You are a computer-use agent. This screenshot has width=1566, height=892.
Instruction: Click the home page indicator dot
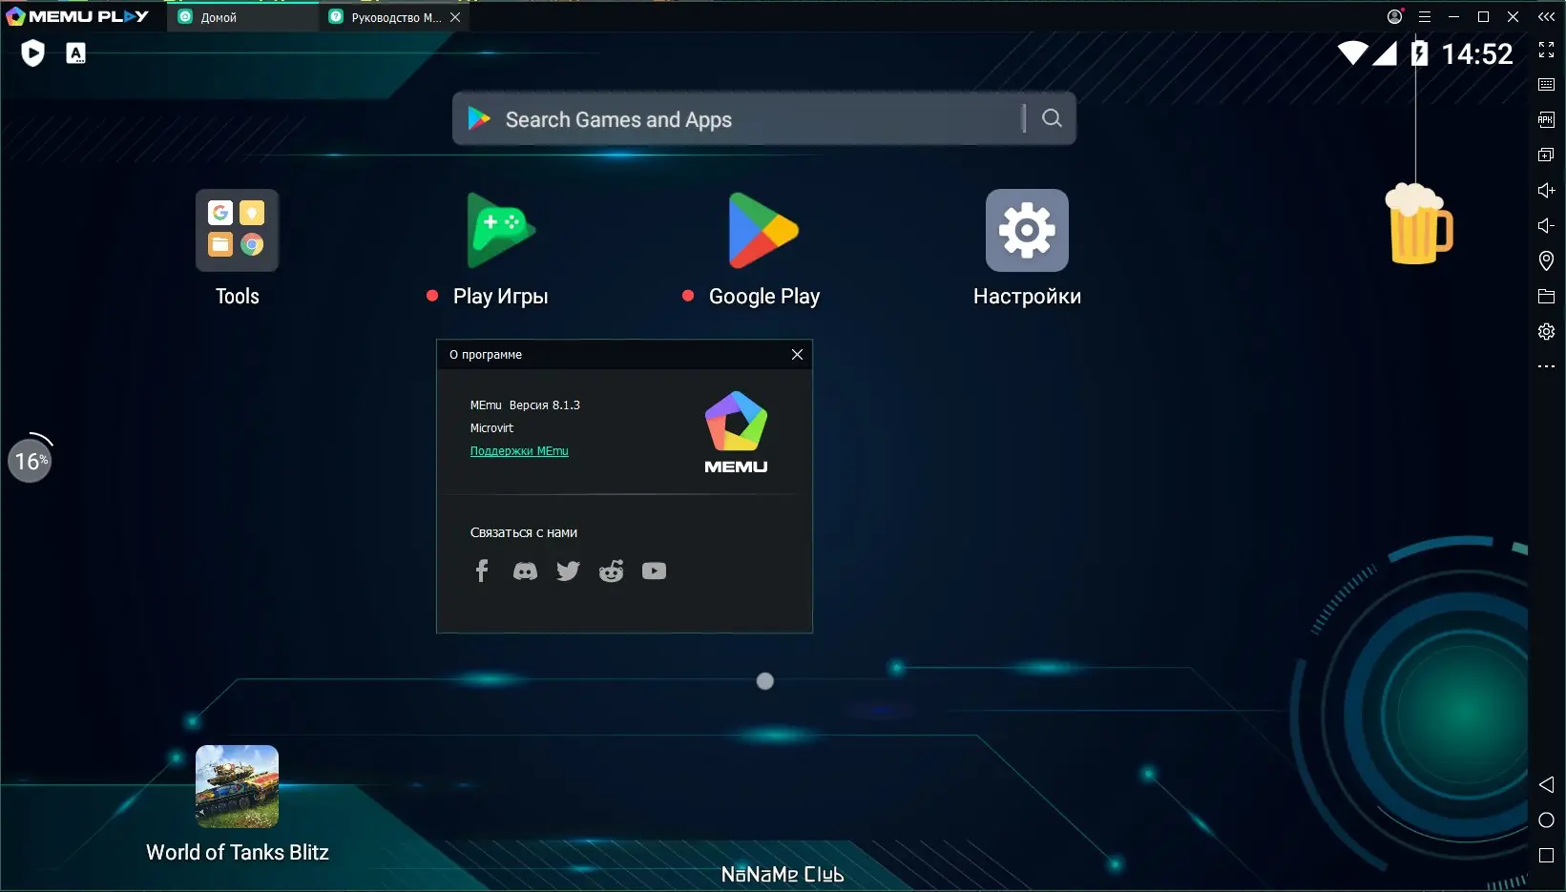pos(764,681)
